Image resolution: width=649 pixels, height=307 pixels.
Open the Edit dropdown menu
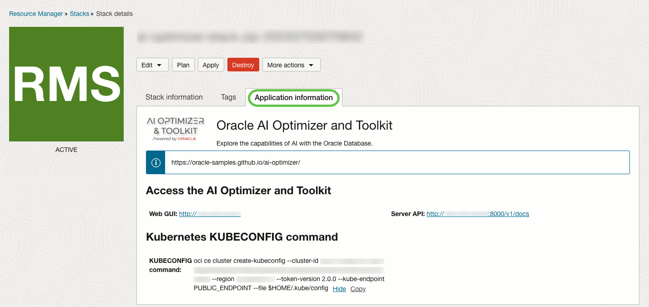(152, 65)
